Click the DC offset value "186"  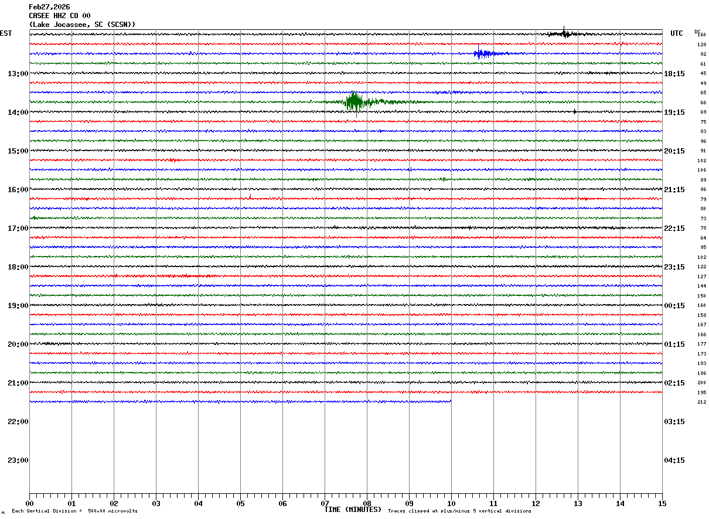coord(701,373)
